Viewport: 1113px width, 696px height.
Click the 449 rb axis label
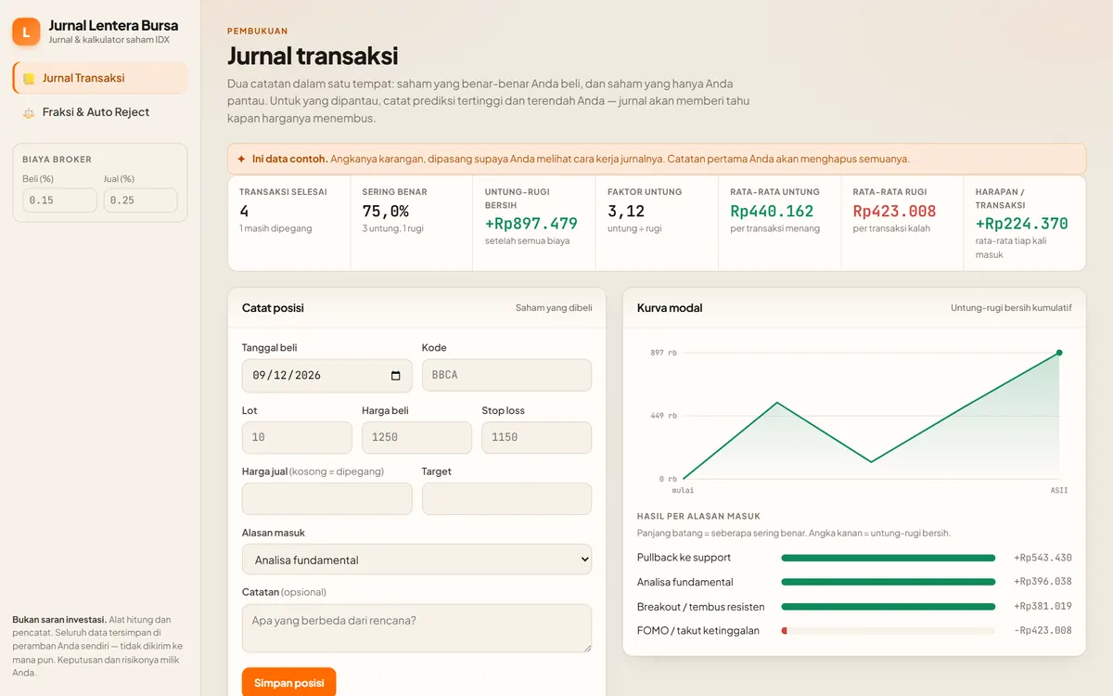pos(663,416)
